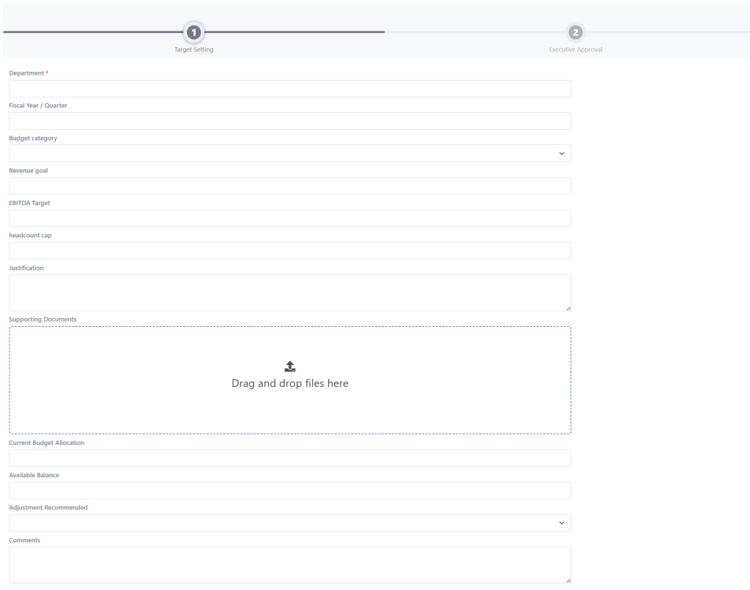Click the upload tray icon
Screen dimensions: 750x590
[x=290, y=366]
